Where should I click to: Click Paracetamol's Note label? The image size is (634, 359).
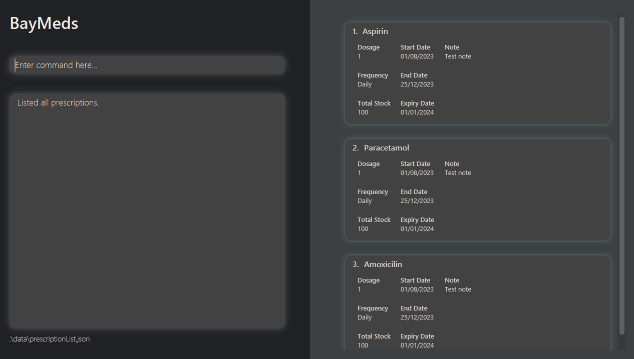[452, 164]
